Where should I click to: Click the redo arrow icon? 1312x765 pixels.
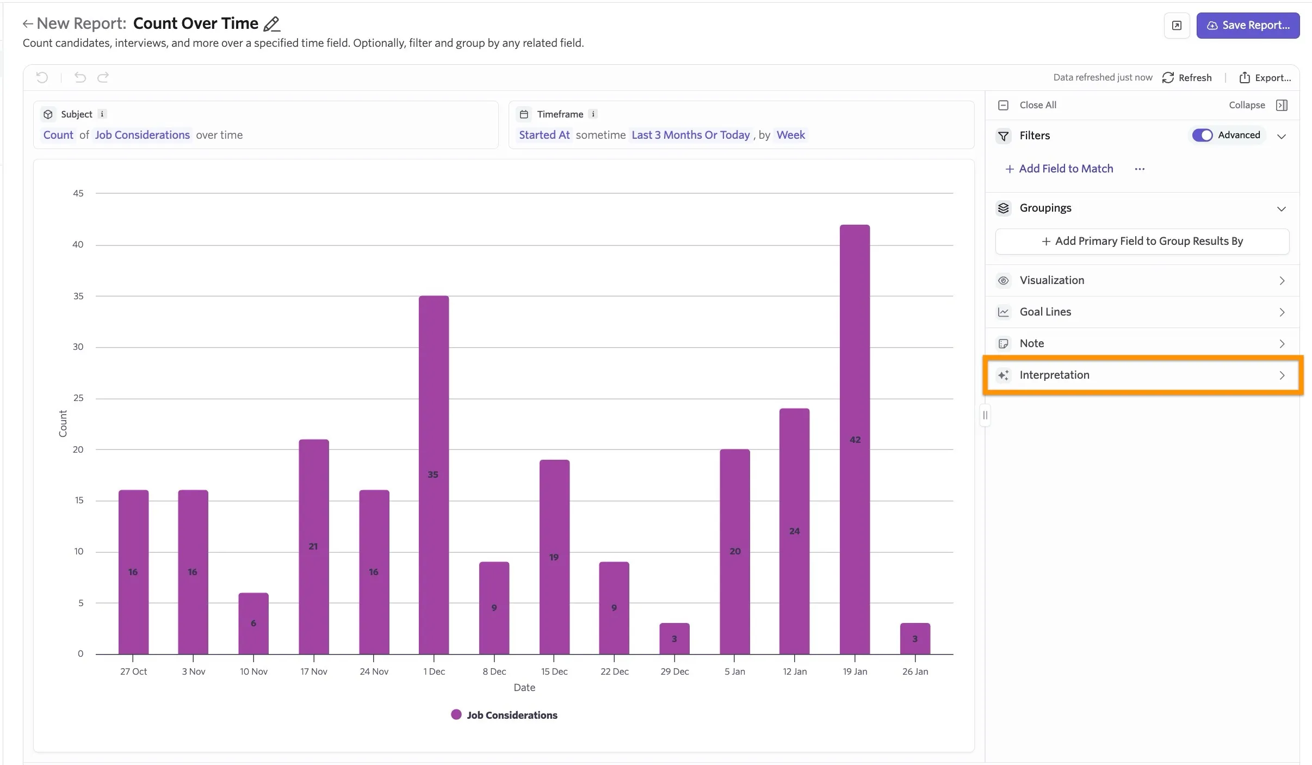[x=103, y=77]
